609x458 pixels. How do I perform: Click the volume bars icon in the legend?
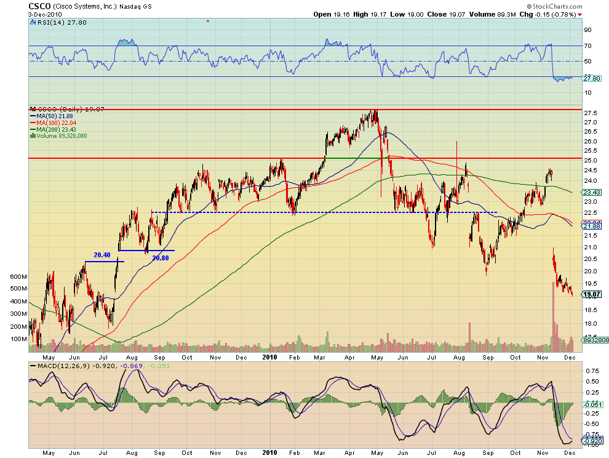(x=33, y=135)
